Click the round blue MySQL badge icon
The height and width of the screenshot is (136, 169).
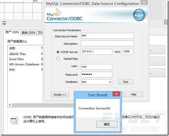(139, 15)
